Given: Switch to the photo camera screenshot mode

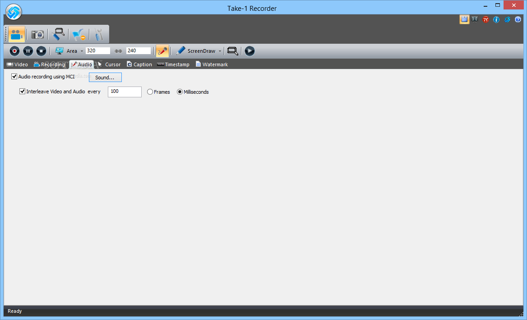Looking at the screenshot, I should 37,34.
